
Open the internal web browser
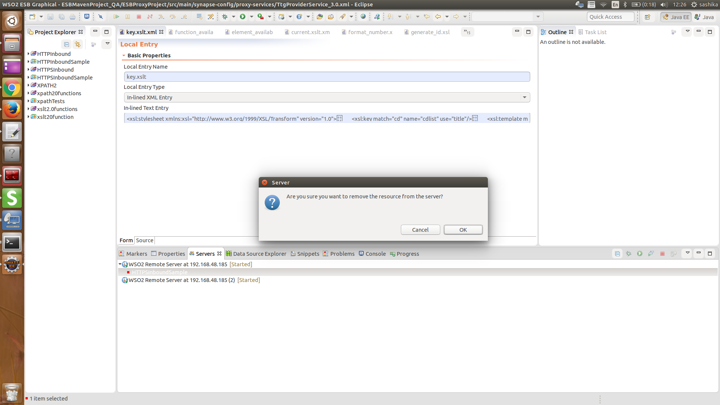pyautogui.click(x=363, y=17)
